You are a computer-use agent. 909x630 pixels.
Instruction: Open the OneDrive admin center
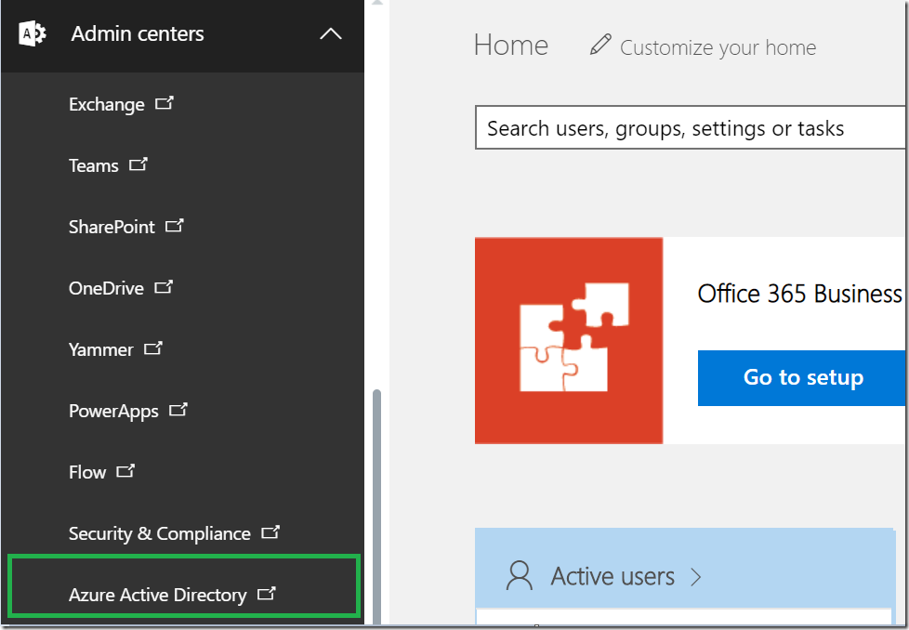tap(106, 288)
